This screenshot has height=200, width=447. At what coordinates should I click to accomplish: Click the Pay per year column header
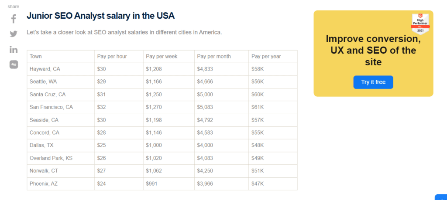point(266,57)
